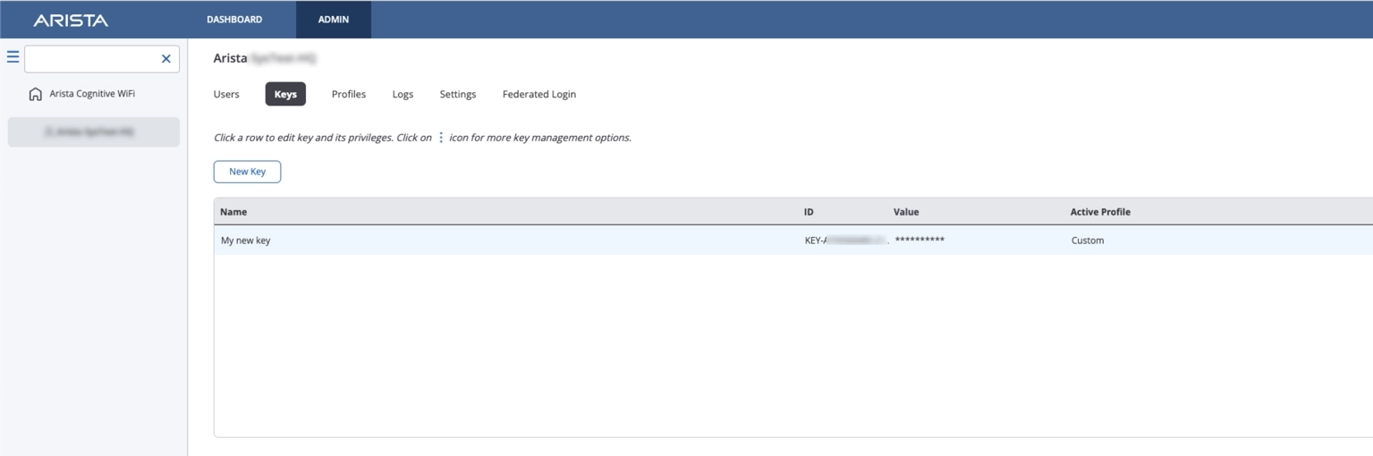Select the blurred location entry in sidebar

pyautogui.click(x=93, y=131)
